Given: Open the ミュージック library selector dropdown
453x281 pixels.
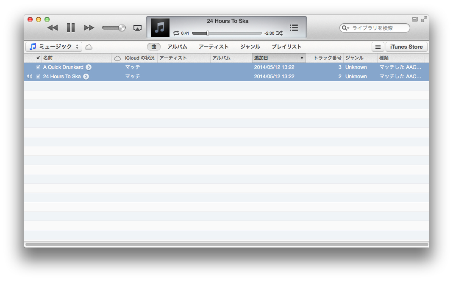Looking at the screenshot, I should tap(54, 47).
